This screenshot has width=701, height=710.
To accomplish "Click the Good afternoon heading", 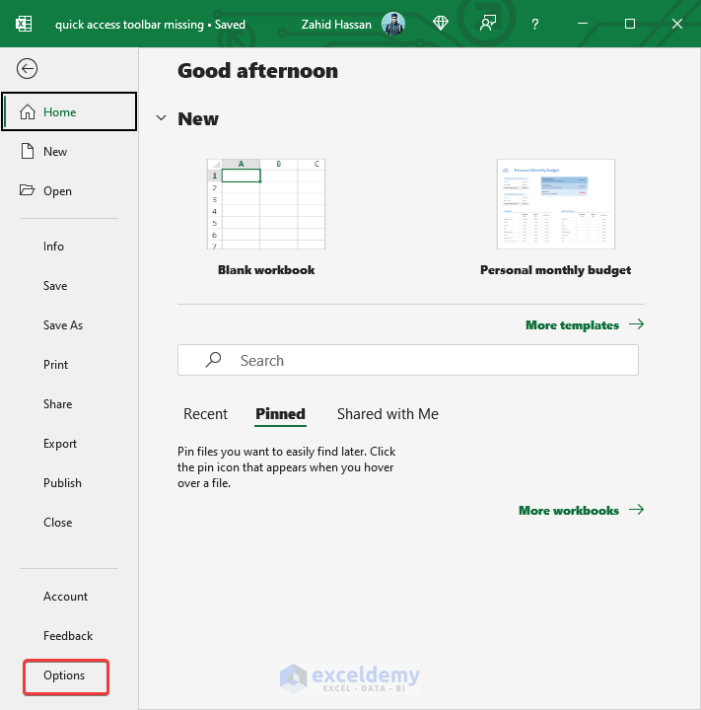I will click(257, 71).
